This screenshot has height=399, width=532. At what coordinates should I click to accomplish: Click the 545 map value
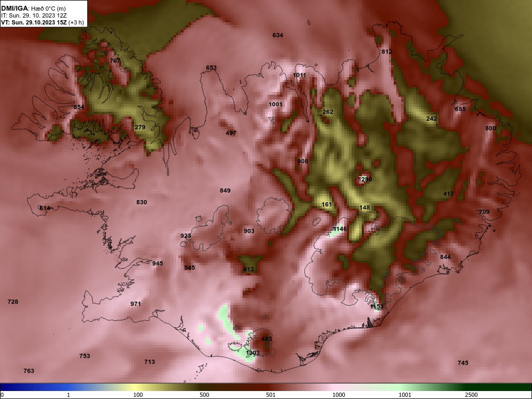coord(190,268)
